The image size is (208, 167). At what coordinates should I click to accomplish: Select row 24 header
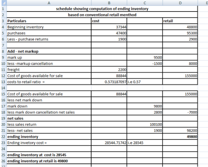point(4,149)
